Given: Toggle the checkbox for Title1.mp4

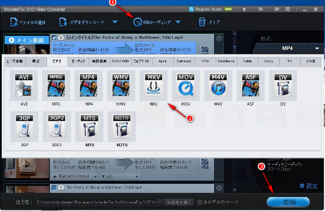Looking at the screenshot, I should click(54, 38).
